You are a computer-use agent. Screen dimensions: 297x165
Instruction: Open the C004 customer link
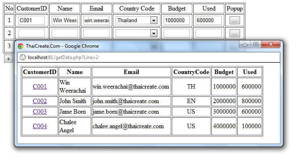tap(40, 126)
